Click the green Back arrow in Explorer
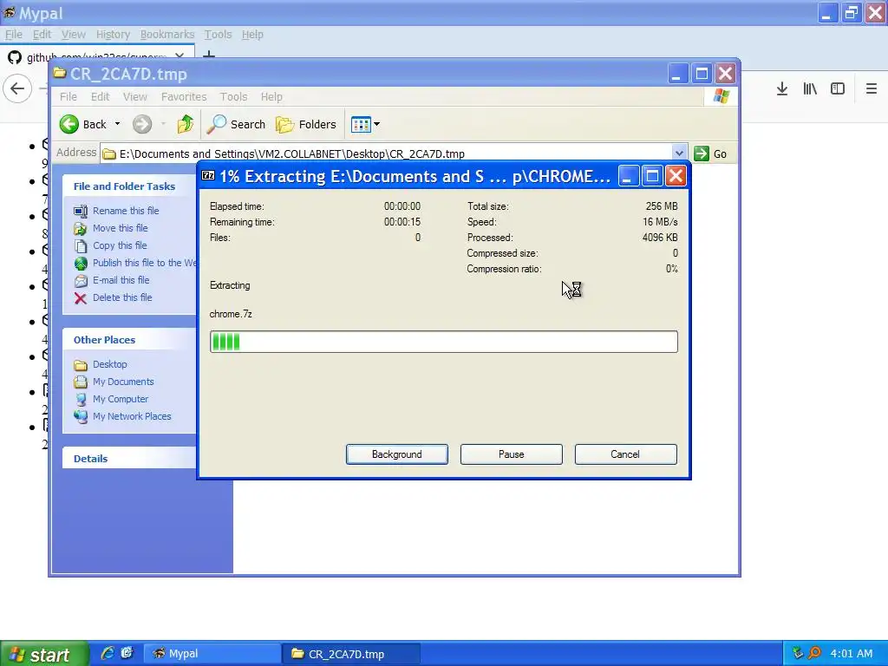This screenshot has width=888, height=666. tap(69, 124)
